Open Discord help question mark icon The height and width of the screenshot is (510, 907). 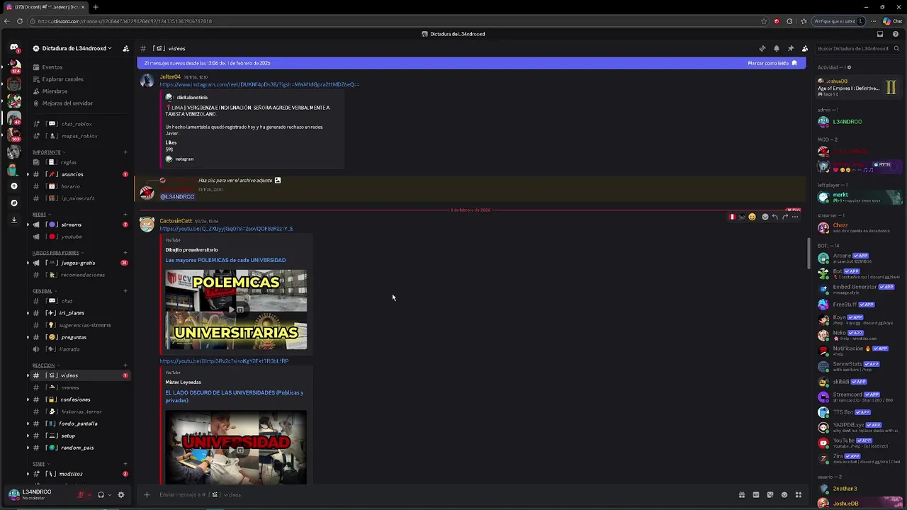(x=896, y=34)
